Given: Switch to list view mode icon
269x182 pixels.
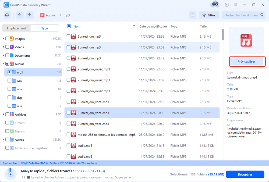Looking at the screenshot, I should (192, 15).
